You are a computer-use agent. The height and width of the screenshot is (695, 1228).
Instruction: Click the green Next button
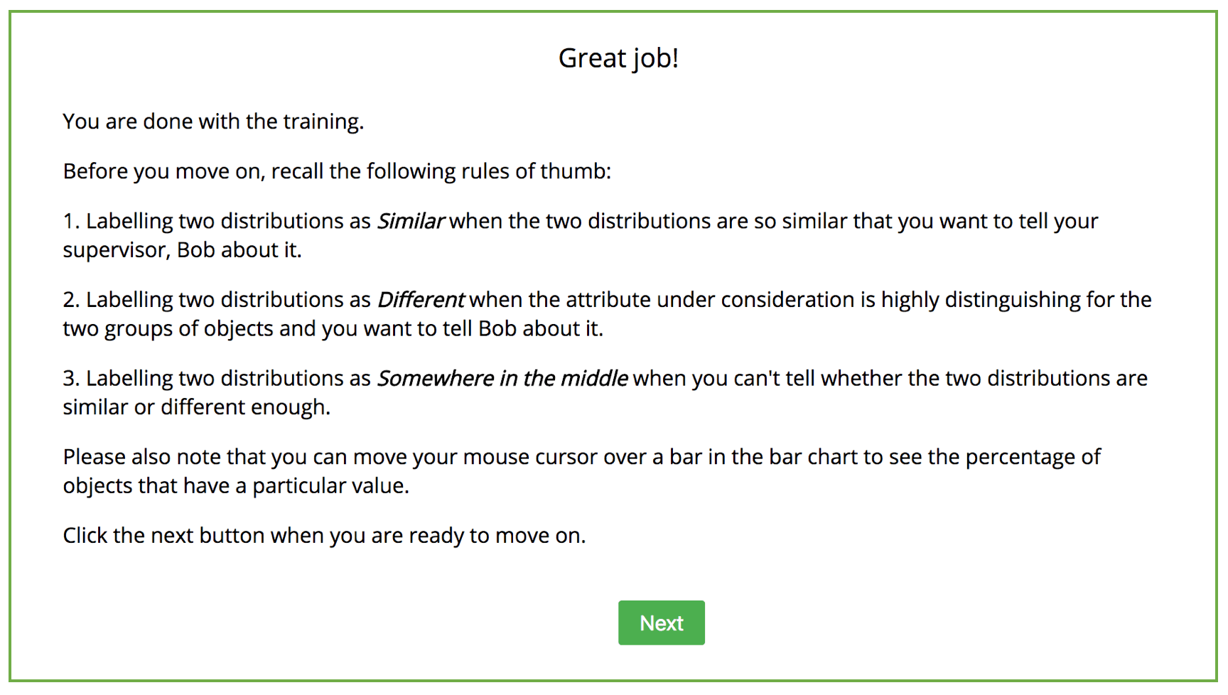(x=661, y=623)
